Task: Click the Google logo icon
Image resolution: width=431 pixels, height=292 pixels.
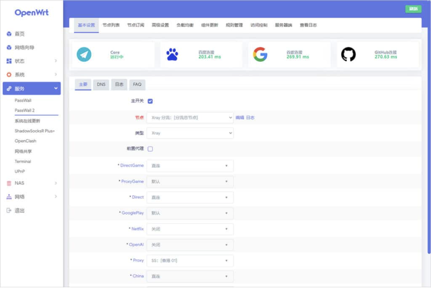Action: (x=260, y=55)
